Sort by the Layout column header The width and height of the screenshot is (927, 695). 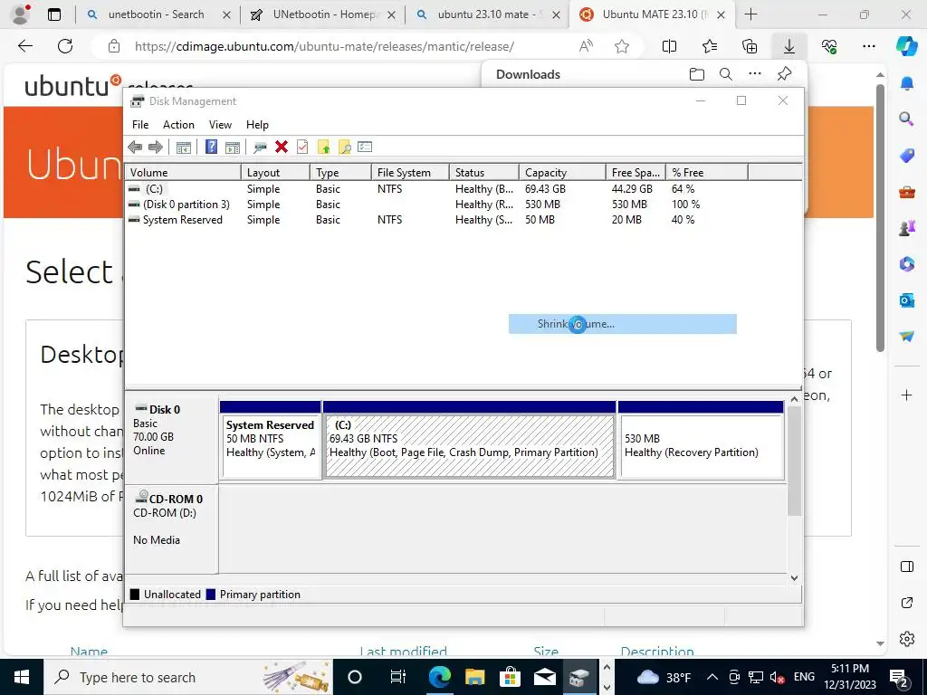click(x=275, y=173)
